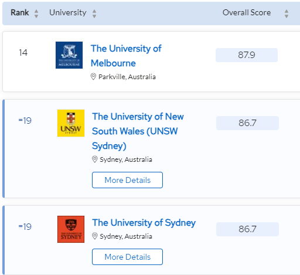Click the University column sort arrows
This screenshot has width=300, height=275.
pos(94,13)
